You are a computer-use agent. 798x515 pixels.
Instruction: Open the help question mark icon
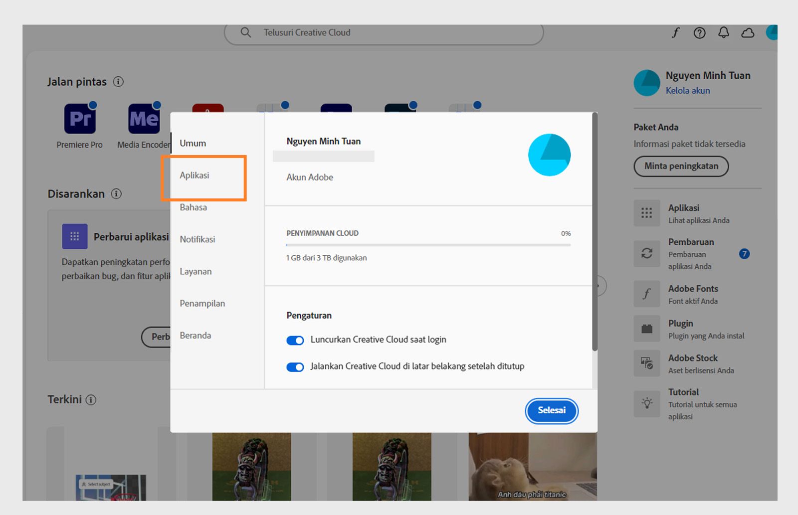tap(700, 32)
